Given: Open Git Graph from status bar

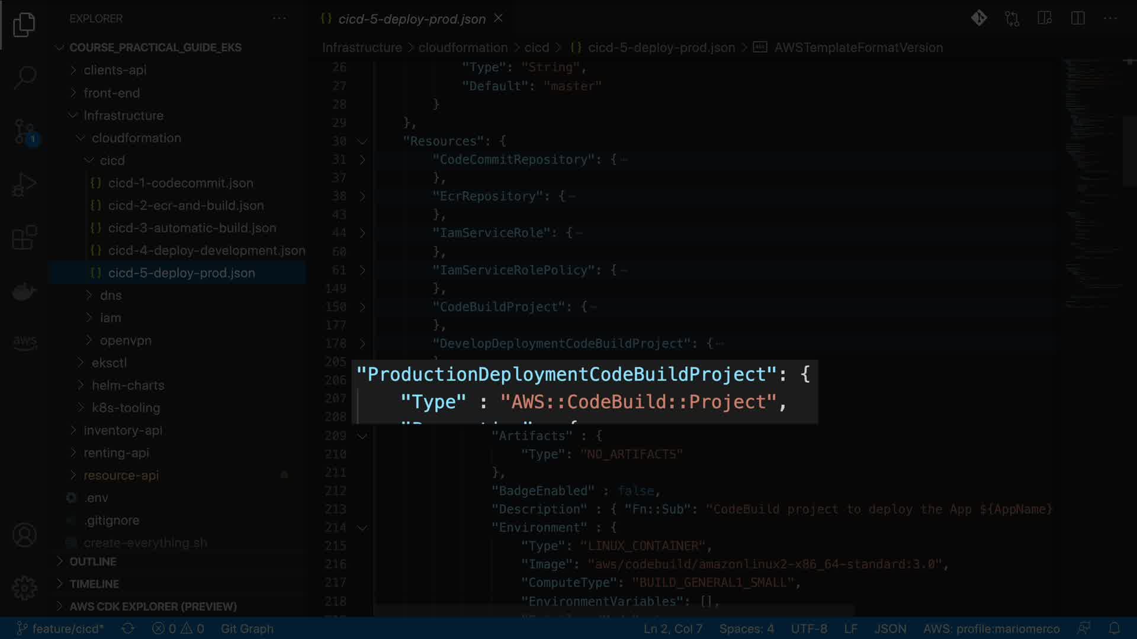Looking at the screenshot, I should [x=247, y=628].
